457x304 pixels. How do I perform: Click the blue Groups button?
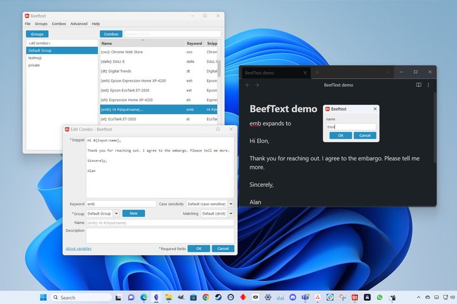tap(37, 34)
